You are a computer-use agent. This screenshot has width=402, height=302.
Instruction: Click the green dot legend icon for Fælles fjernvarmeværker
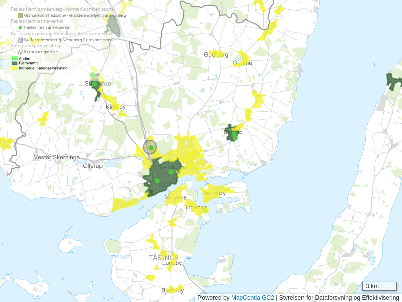pyautogui.click(x=20, y=27)
